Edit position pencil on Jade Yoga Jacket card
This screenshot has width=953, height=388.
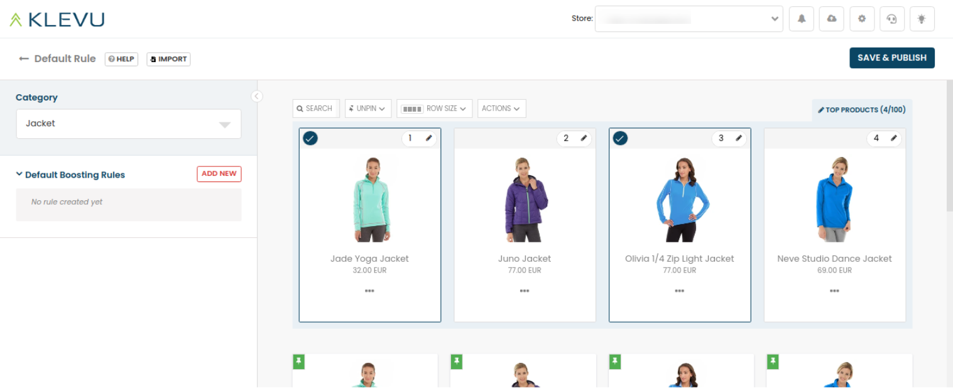(429, 138)
